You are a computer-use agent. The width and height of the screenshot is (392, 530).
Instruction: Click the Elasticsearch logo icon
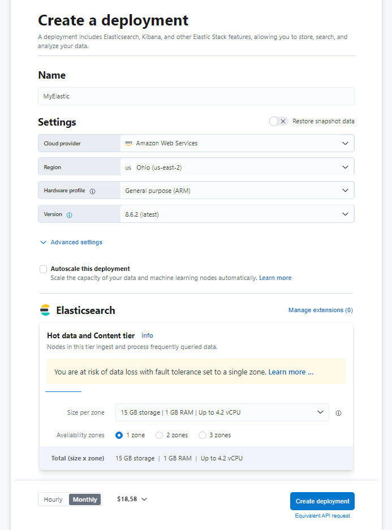click(x=45, y=310)
